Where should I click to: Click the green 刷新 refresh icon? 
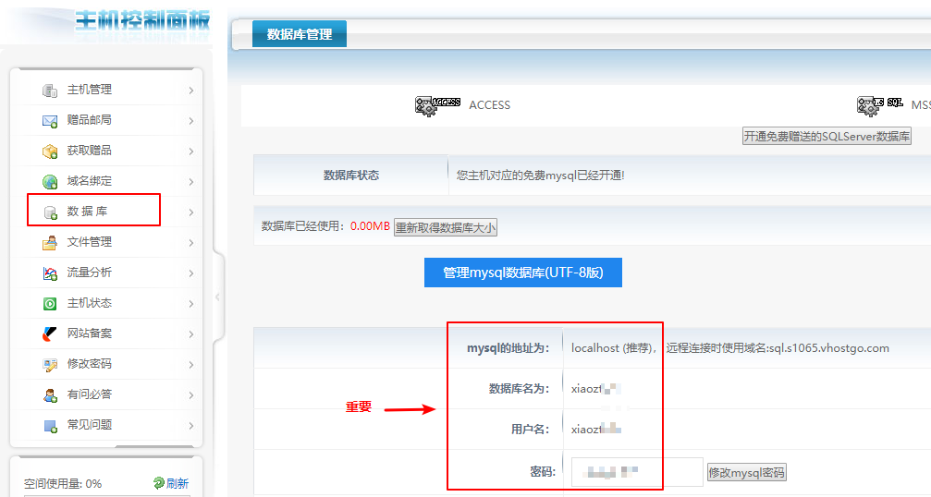click(159, 483)
